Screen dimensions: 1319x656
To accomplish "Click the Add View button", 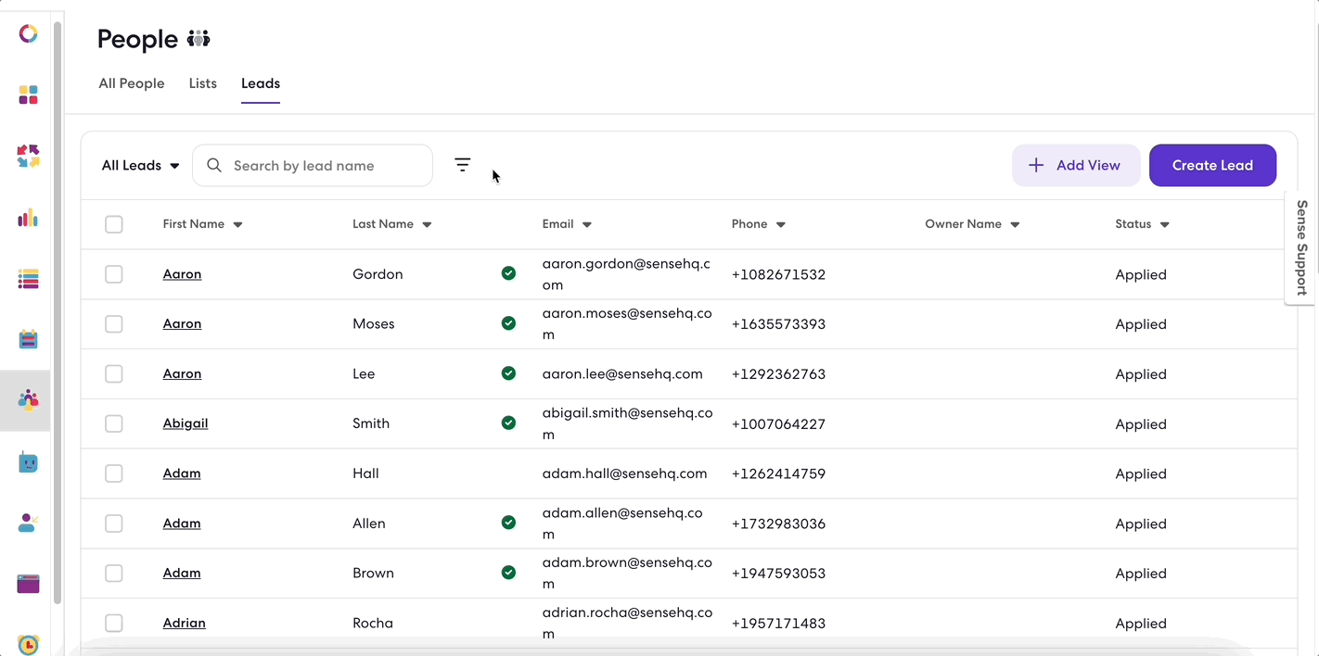I will [1075, 165].
